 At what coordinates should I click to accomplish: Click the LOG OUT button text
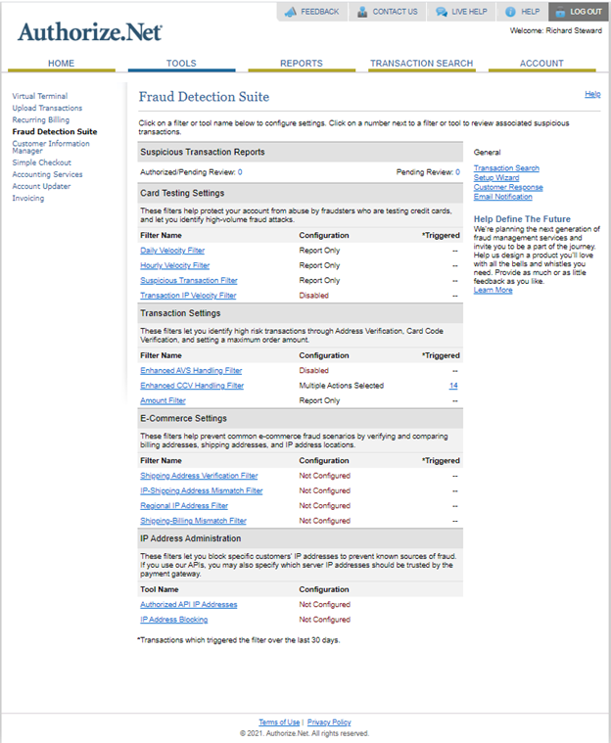586,12
